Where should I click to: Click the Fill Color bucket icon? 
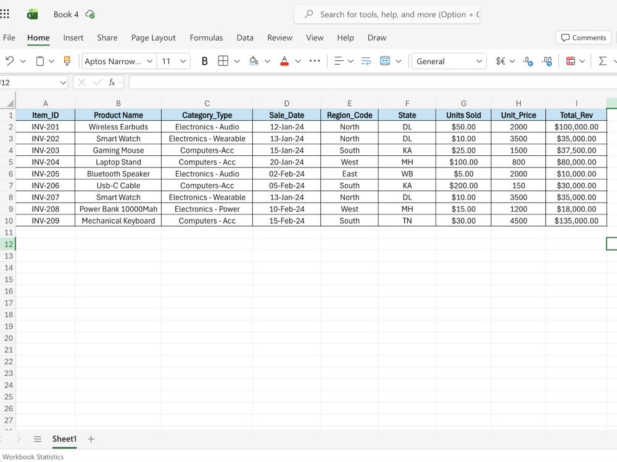(254, 61)
